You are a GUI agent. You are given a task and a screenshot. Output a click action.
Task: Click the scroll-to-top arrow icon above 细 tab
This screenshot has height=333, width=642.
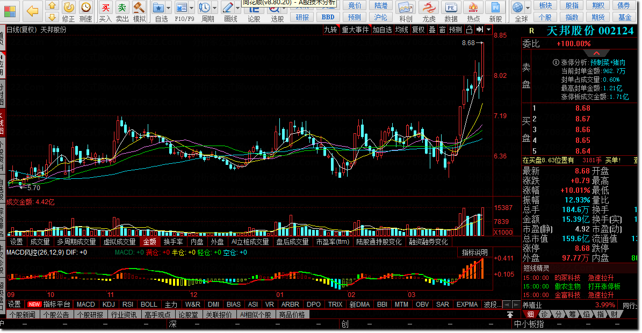510,314
